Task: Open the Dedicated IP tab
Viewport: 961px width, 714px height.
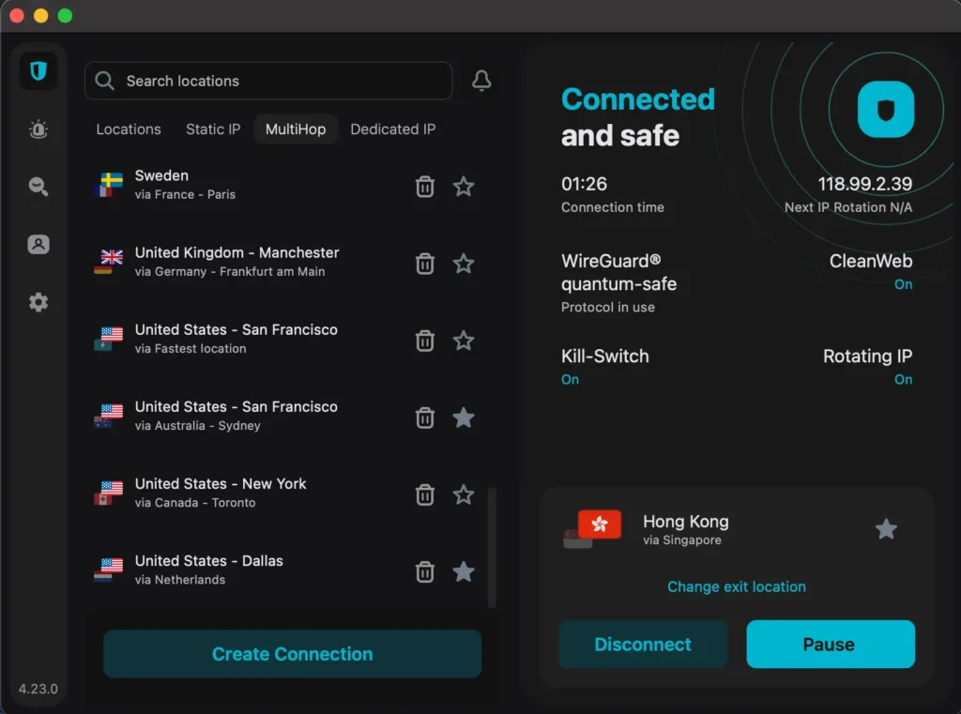Action: [x=392, y=129]
